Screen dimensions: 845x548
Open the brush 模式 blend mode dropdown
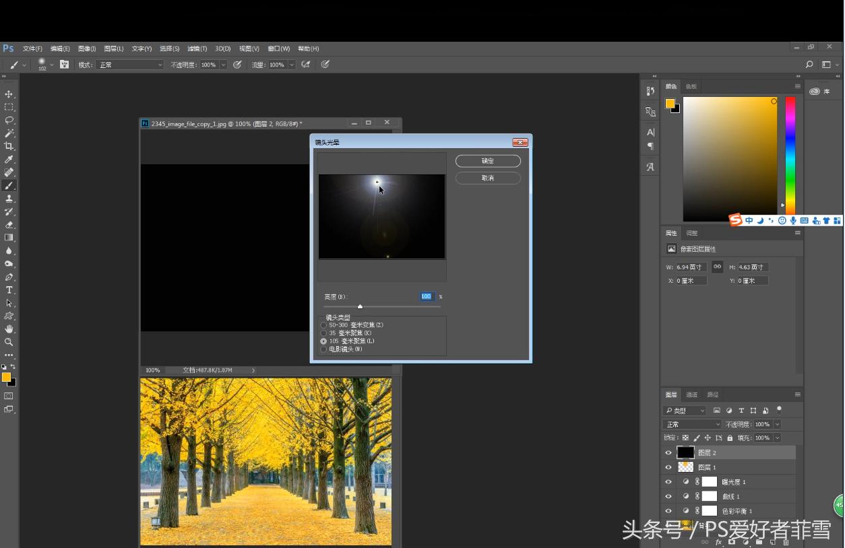pyautogui.click(x=129, y=65)
